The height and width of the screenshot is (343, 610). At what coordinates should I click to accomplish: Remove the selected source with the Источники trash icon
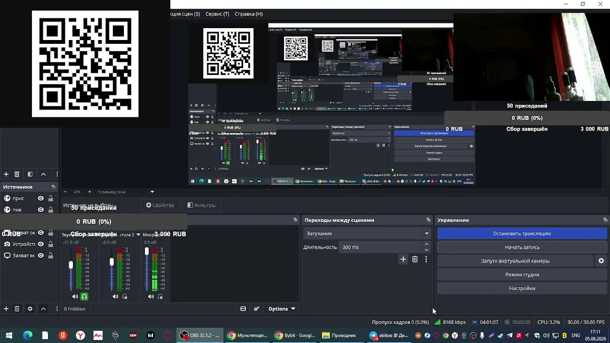pos(17,309)
